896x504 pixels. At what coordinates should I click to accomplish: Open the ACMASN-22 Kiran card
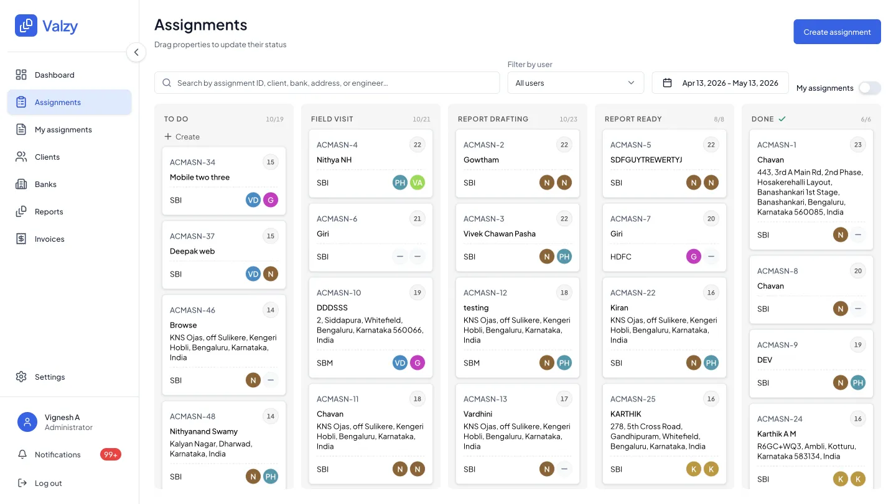click(665, 328)
